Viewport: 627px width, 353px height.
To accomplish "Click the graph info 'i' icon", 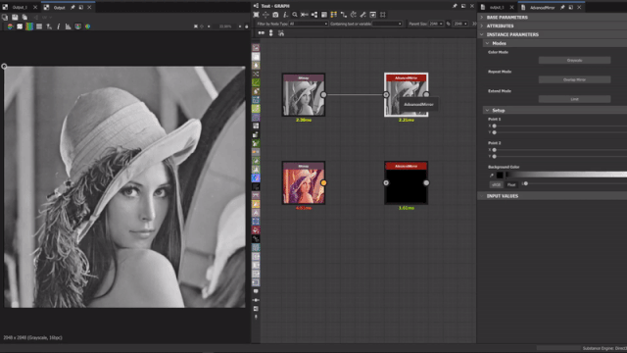I will (285, 15).
